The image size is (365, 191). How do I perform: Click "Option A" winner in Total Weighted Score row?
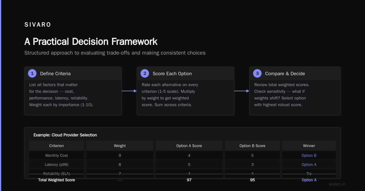[309, 180]
